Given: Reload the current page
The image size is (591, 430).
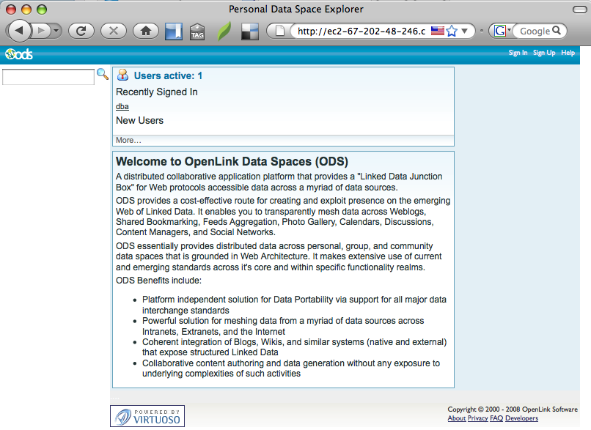Looking at the screenshot, I should pyautogui.click(x=81, y=31).
